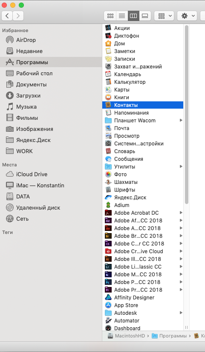The height and width of the screenshot is (352, 205).
Task: Select the Словарь app
Action: pos(143,151)
